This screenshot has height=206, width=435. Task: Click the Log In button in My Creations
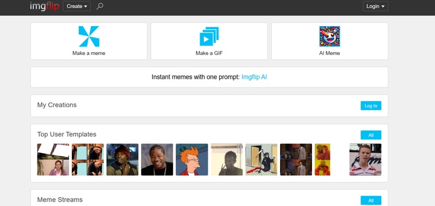(x=371, y=105)
